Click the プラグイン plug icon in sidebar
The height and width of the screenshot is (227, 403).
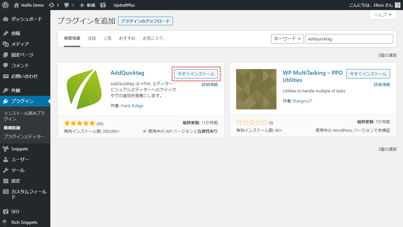pos(6,101)
